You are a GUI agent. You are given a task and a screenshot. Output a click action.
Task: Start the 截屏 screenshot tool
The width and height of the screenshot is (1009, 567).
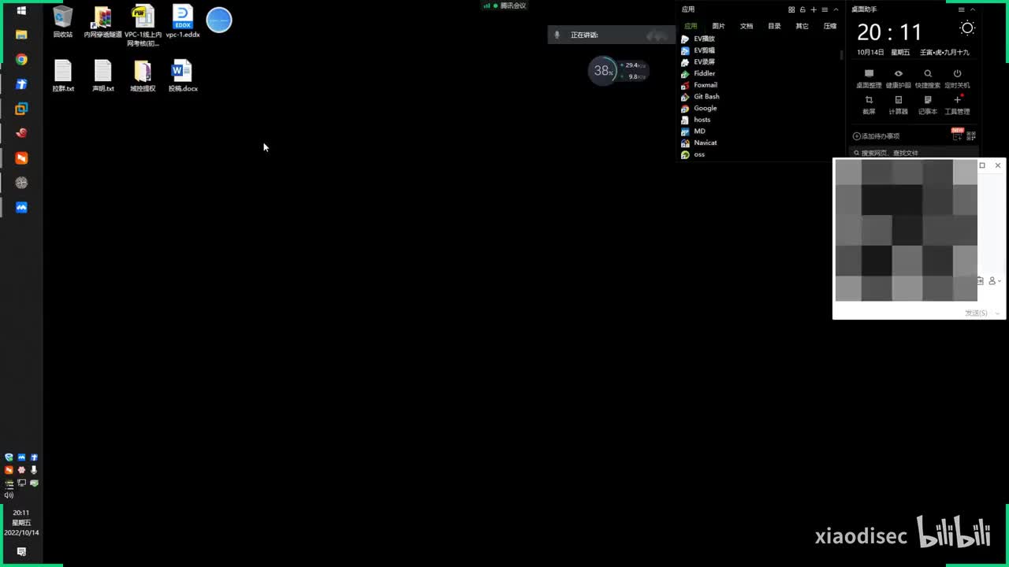869,106
